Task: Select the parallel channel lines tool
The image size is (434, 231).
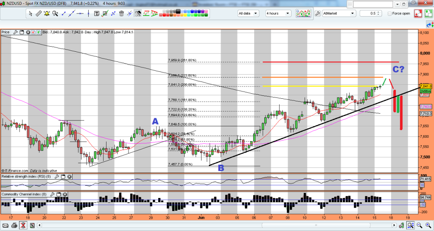Action: pos(129,13)
